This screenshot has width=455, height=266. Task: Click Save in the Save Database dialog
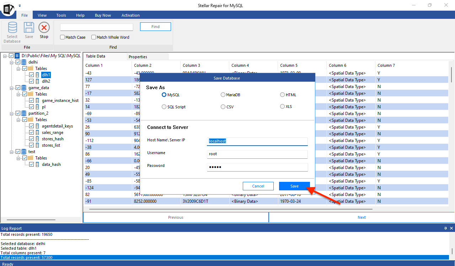pos(294,186)
